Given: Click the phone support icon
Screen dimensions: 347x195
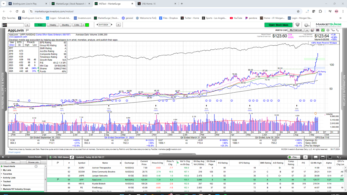Looking at the screenshot, I should [337, 30].
